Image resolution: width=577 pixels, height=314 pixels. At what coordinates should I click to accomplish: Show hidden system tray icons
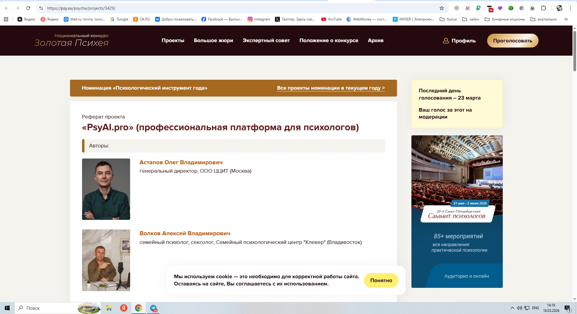[512, 308]
